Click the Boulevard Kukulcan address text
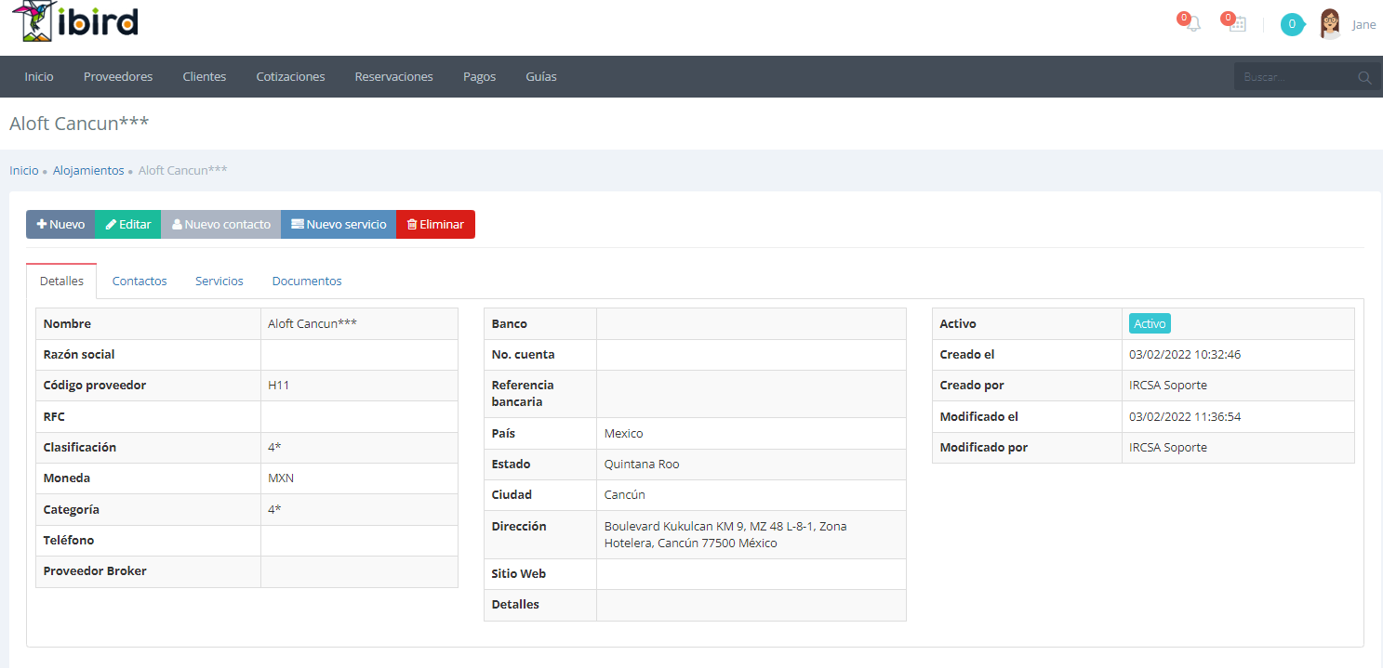The image size is (1383, 668). point(725,534)
